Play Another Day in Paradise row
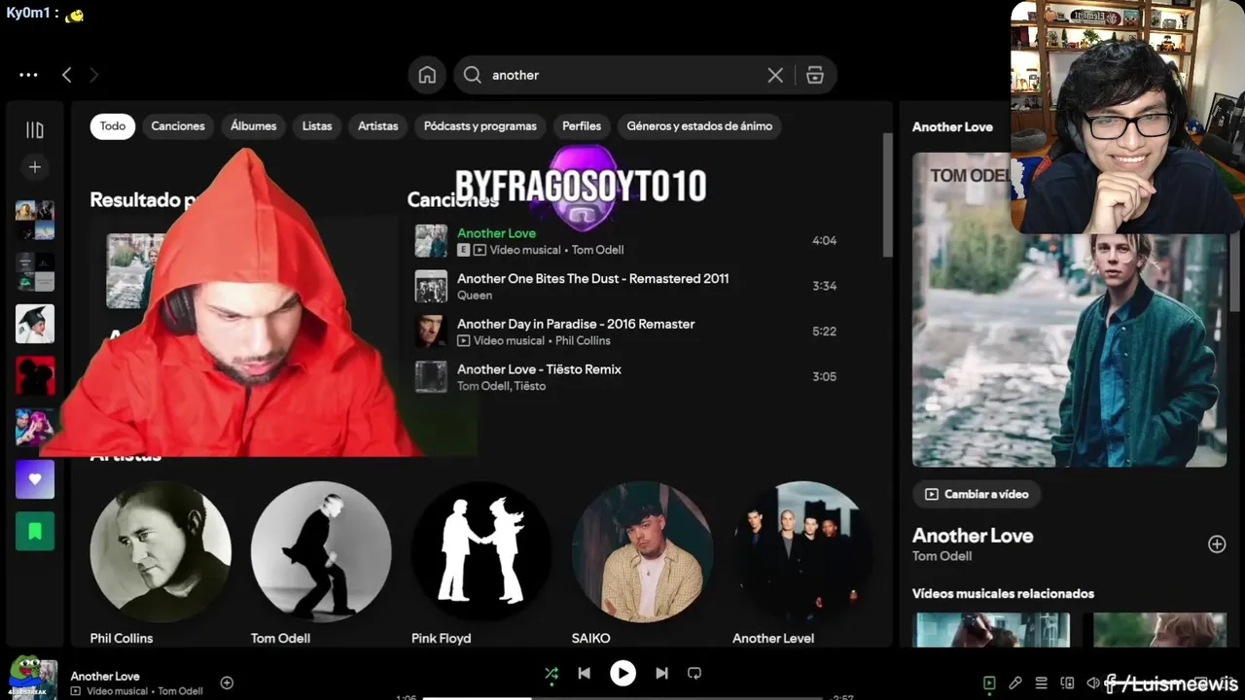1245x700 pixels. (x=626, y=332)
